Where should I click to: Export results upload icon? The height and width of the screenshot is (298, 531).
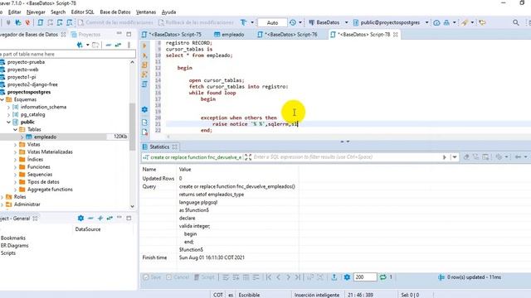pyautogui.click(x=334, y=277)
